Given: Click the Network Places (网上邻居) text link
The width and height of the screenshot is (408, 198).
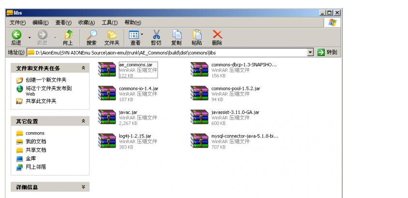Looking at the screenshot, I should 36,167.
